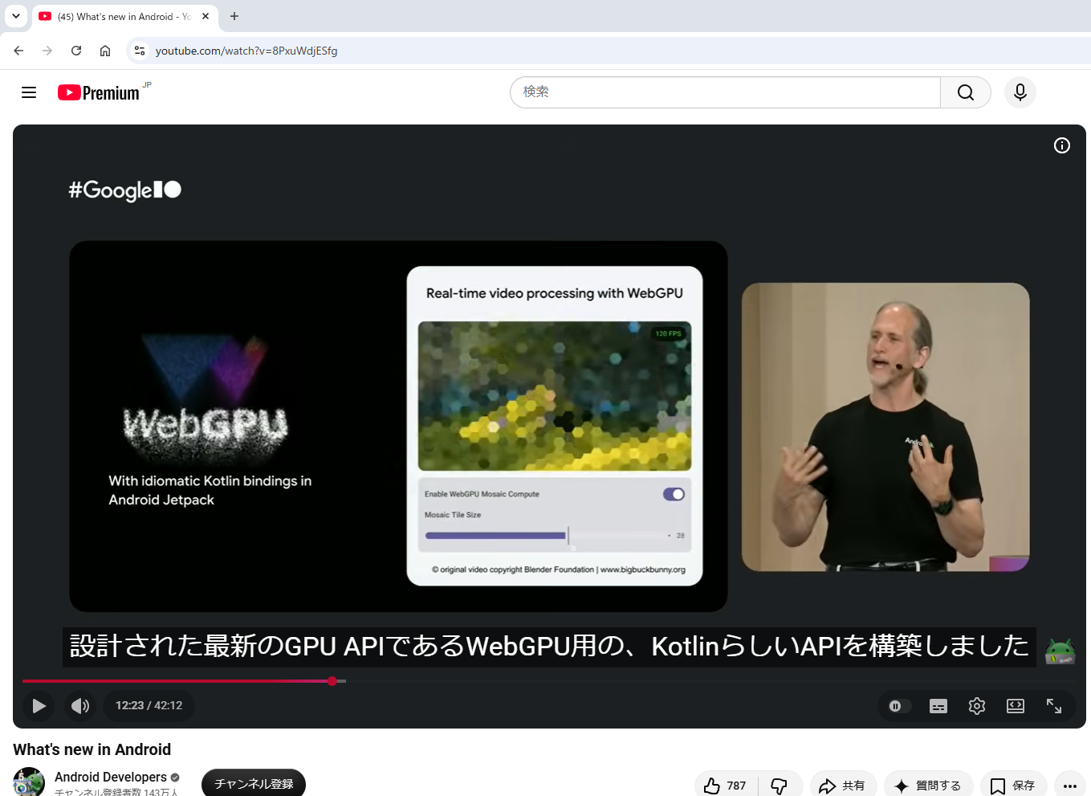Image resolution: width=1091 pixels, height=796 pixels.
Task: Open player settings gear menu
Action: (977, 706)
